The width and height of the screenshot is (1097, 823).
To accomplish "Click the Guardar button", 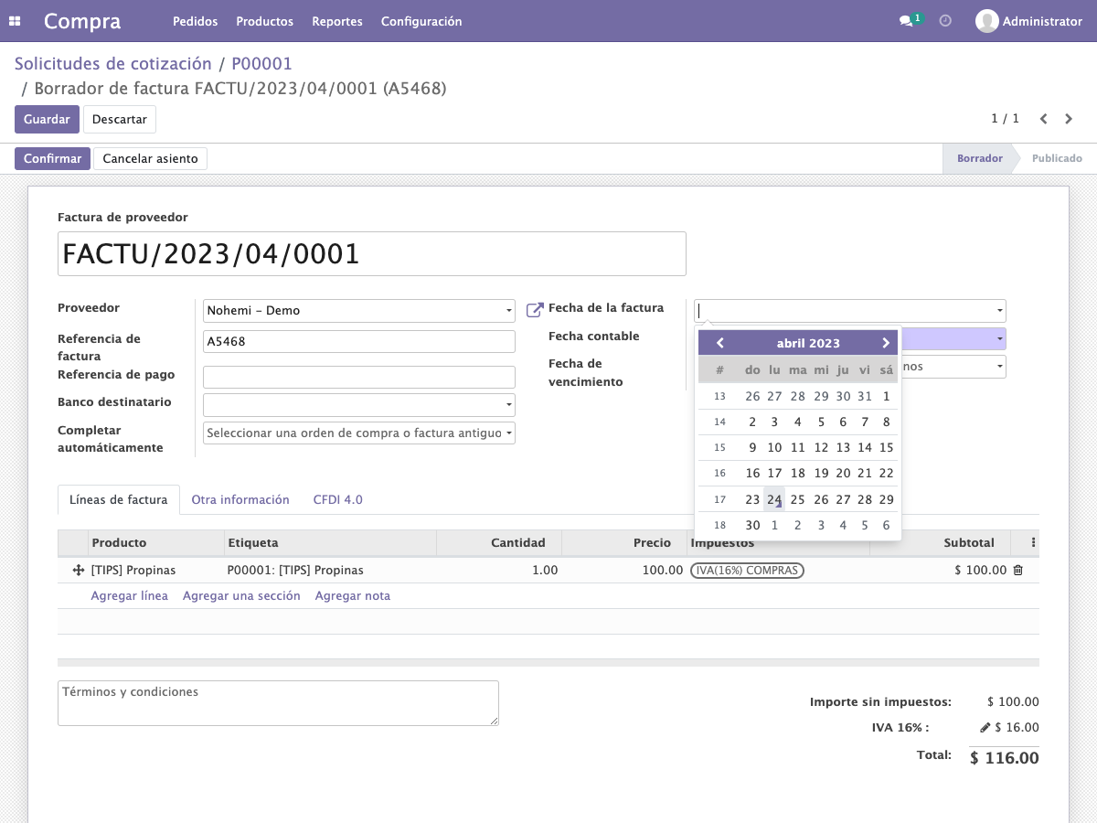I will pos(47,119).
